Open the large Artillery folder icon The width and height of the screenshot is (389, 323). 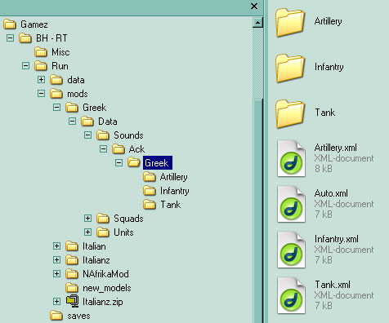[290, 22]
